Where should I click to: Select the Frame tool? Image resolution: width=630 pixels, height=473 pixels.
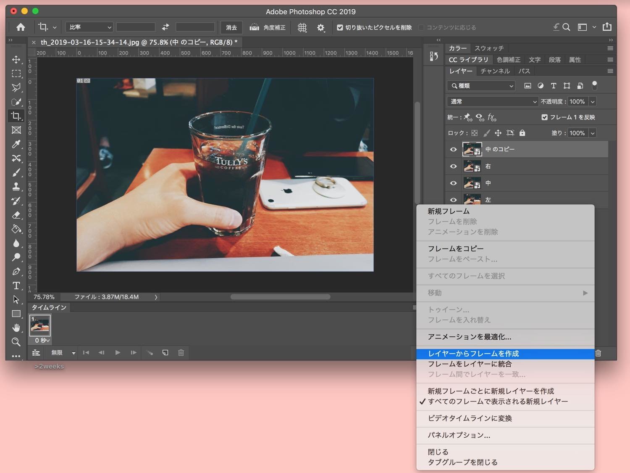pyautogui.click(x=16, y=130)
